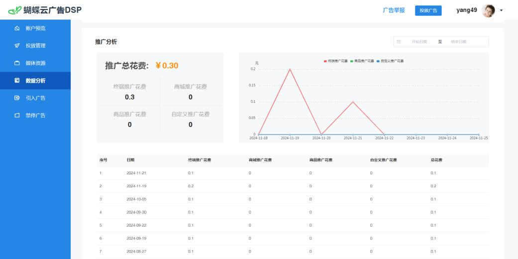
Task: Click the date cell 2024-11-19 in table
Action: [x=136, y=186]
